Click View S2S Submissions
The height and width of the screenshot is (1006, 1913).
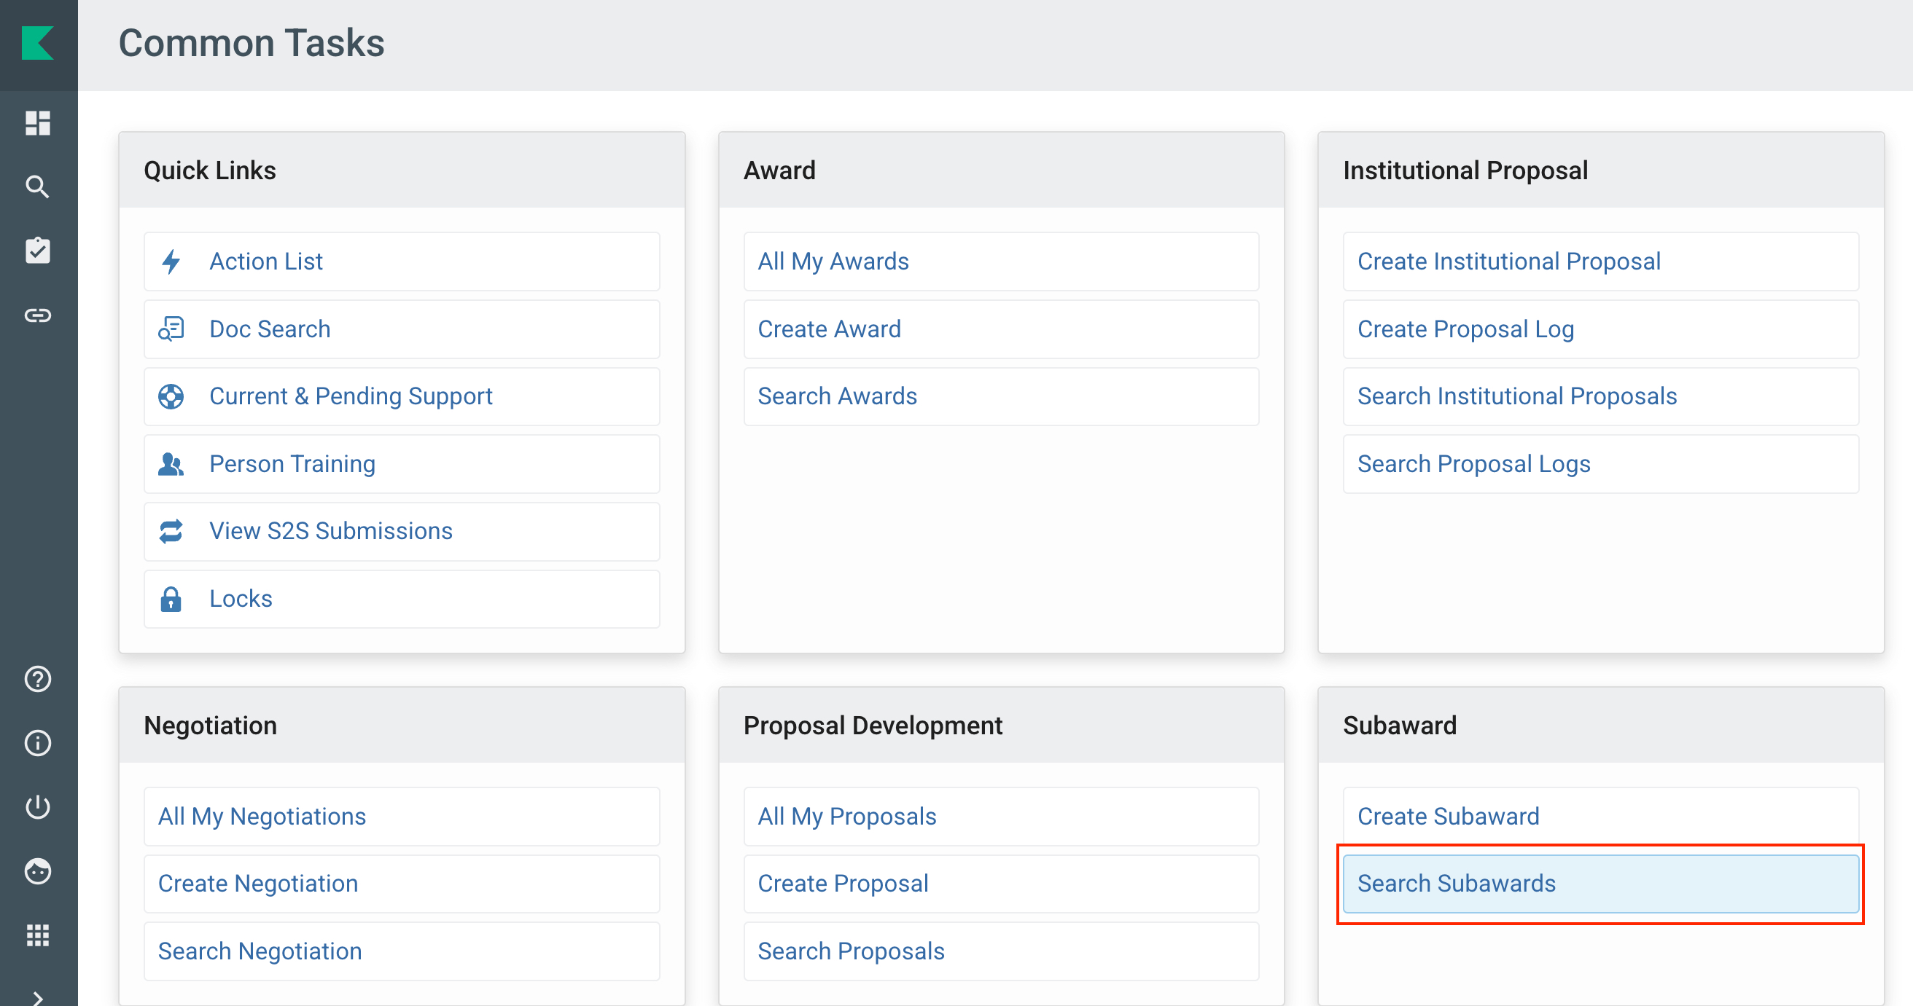pyautogui.click(x=331, y=530)
